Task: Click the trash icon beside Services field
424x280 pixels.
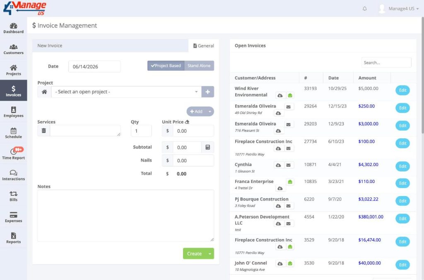Action: point(44,131)
